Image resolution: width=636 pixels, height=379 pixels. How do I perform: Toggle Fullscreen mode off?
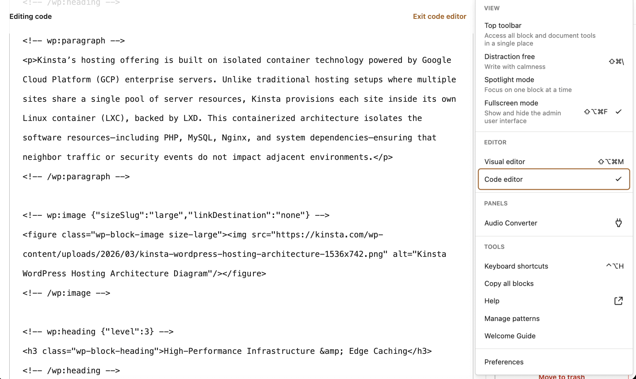click(x=554, y=112)
